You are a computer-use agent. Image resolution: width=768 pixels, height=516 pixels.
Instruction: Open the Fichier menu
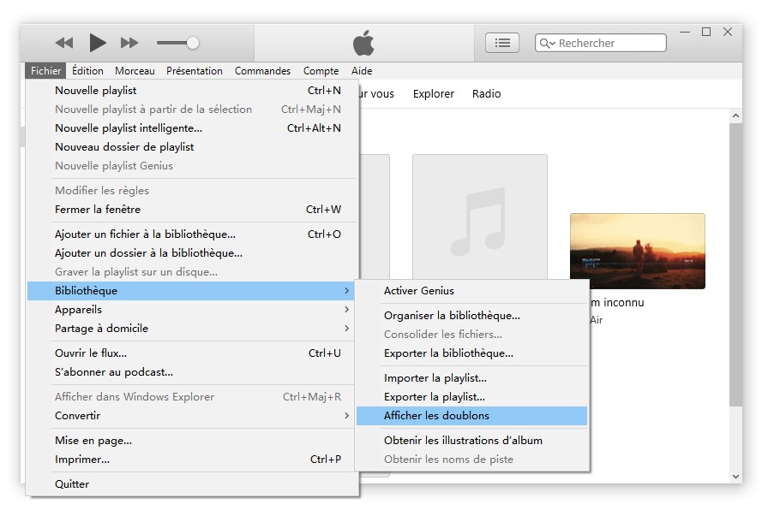tap(45, 71)
